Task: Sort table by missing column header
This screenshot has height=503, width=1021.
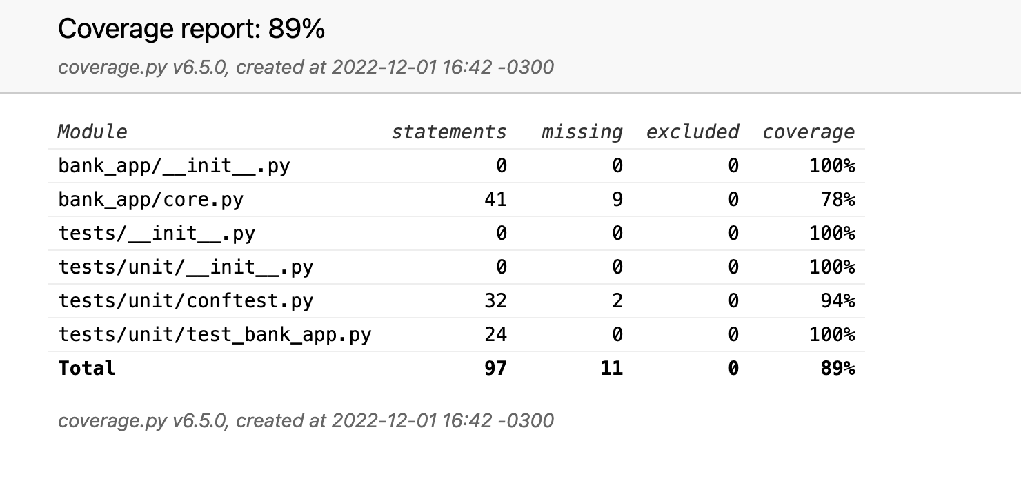Action: tap(582, 132)
